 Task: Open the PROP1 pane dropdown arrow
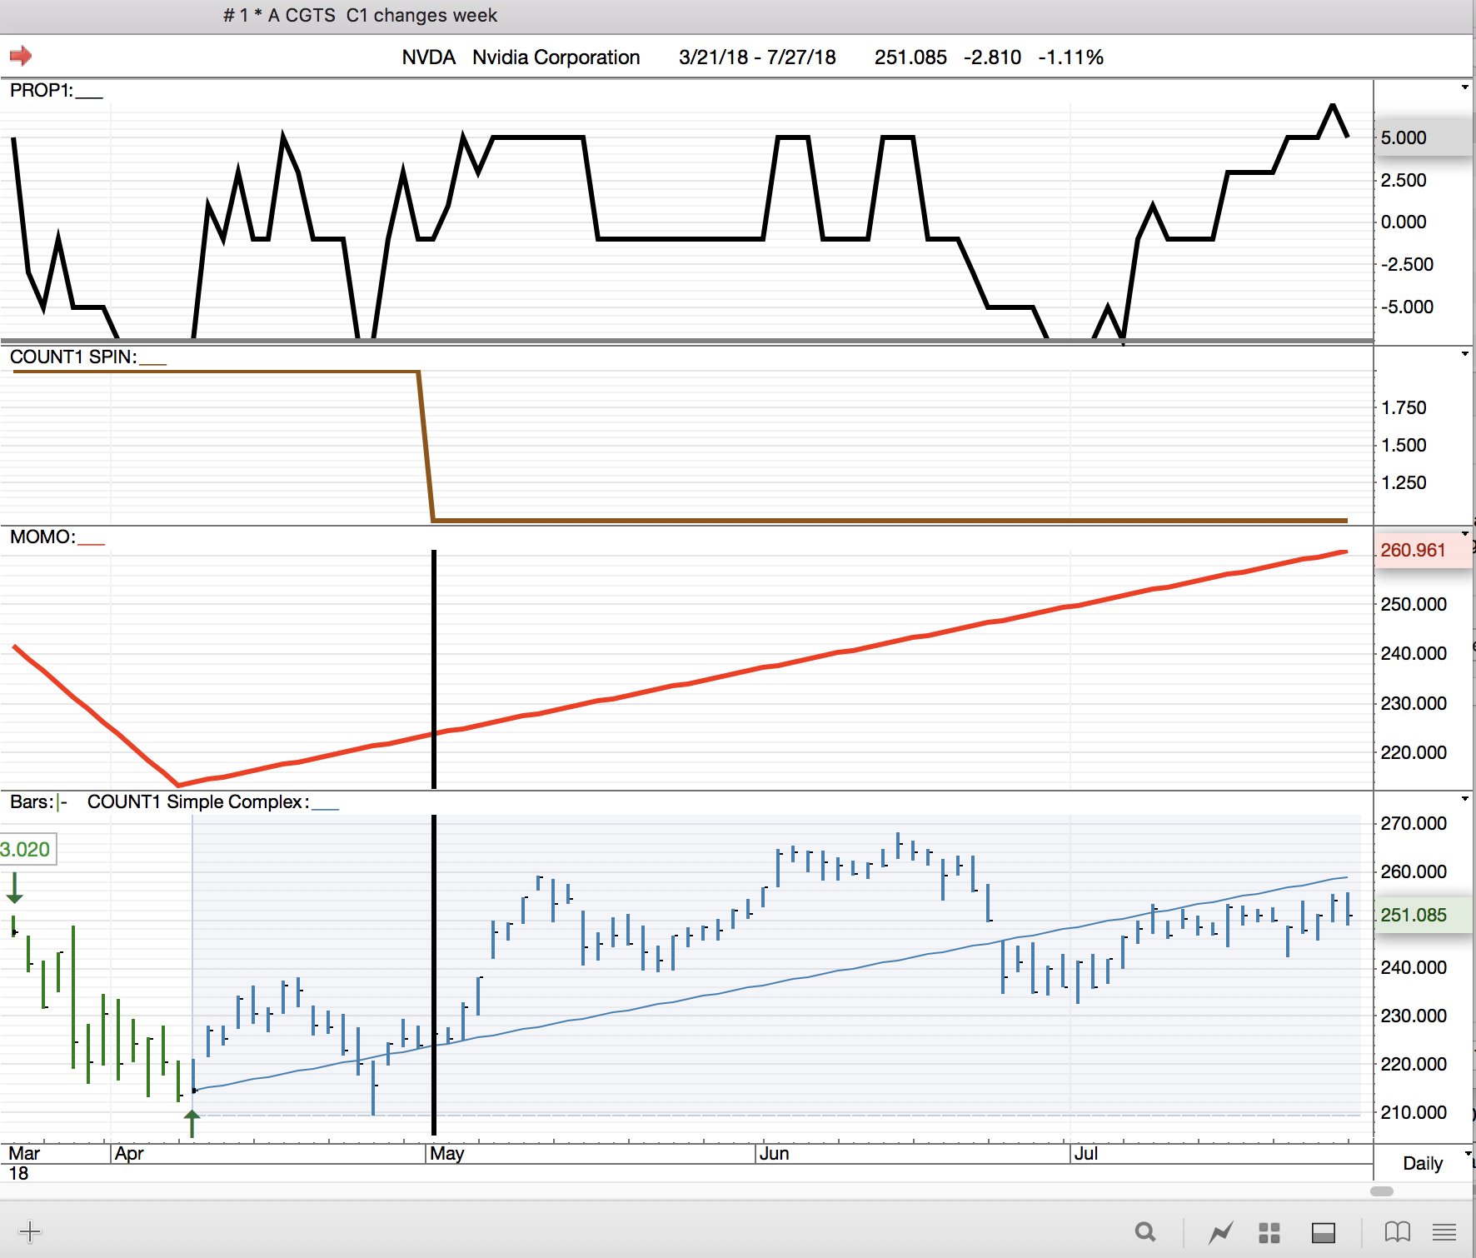tap(1465, 87)
